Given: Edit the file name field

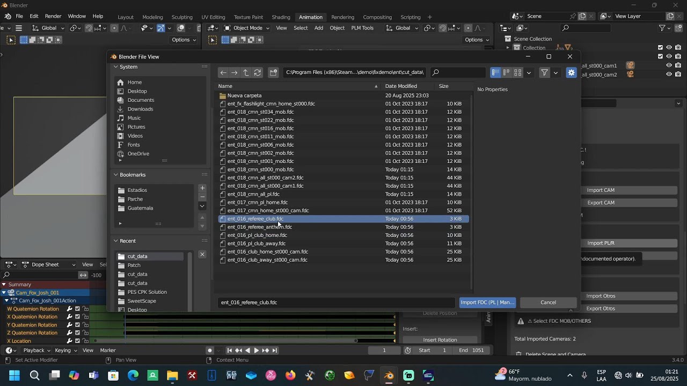Looking at the screenshot, I should coord(337,302).
